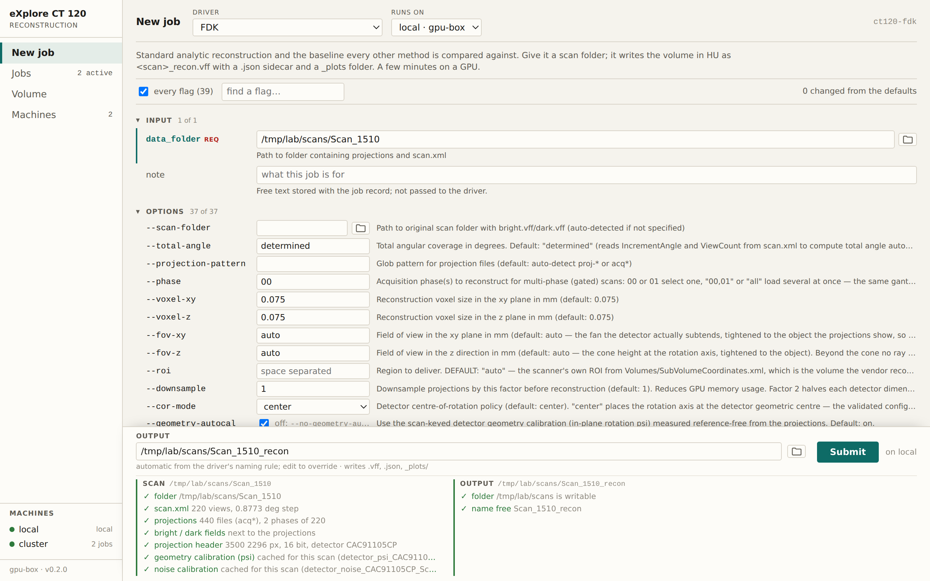Image resolution: width=930 pixels, height=581 pixels.
Task: Click the --voxel-xy value field
Action: click(313, 299)
